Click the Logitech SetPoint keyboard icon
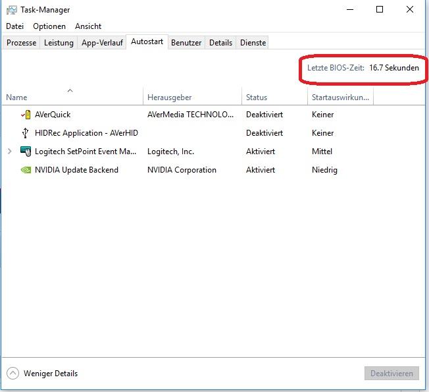This screenshot has height=392, width=429. tap(26, 152)
